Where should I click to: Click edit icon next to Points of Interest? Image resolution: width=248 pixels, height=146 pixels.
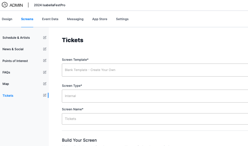[45, 60]
